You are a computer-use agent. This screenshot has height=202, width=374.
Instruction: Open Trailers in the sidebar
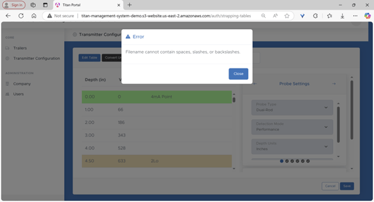(x=20, y=48)
